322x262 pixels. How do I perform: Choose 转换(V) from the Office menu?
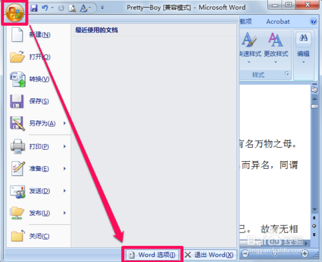pyautogui.click(x=39, y=79)
